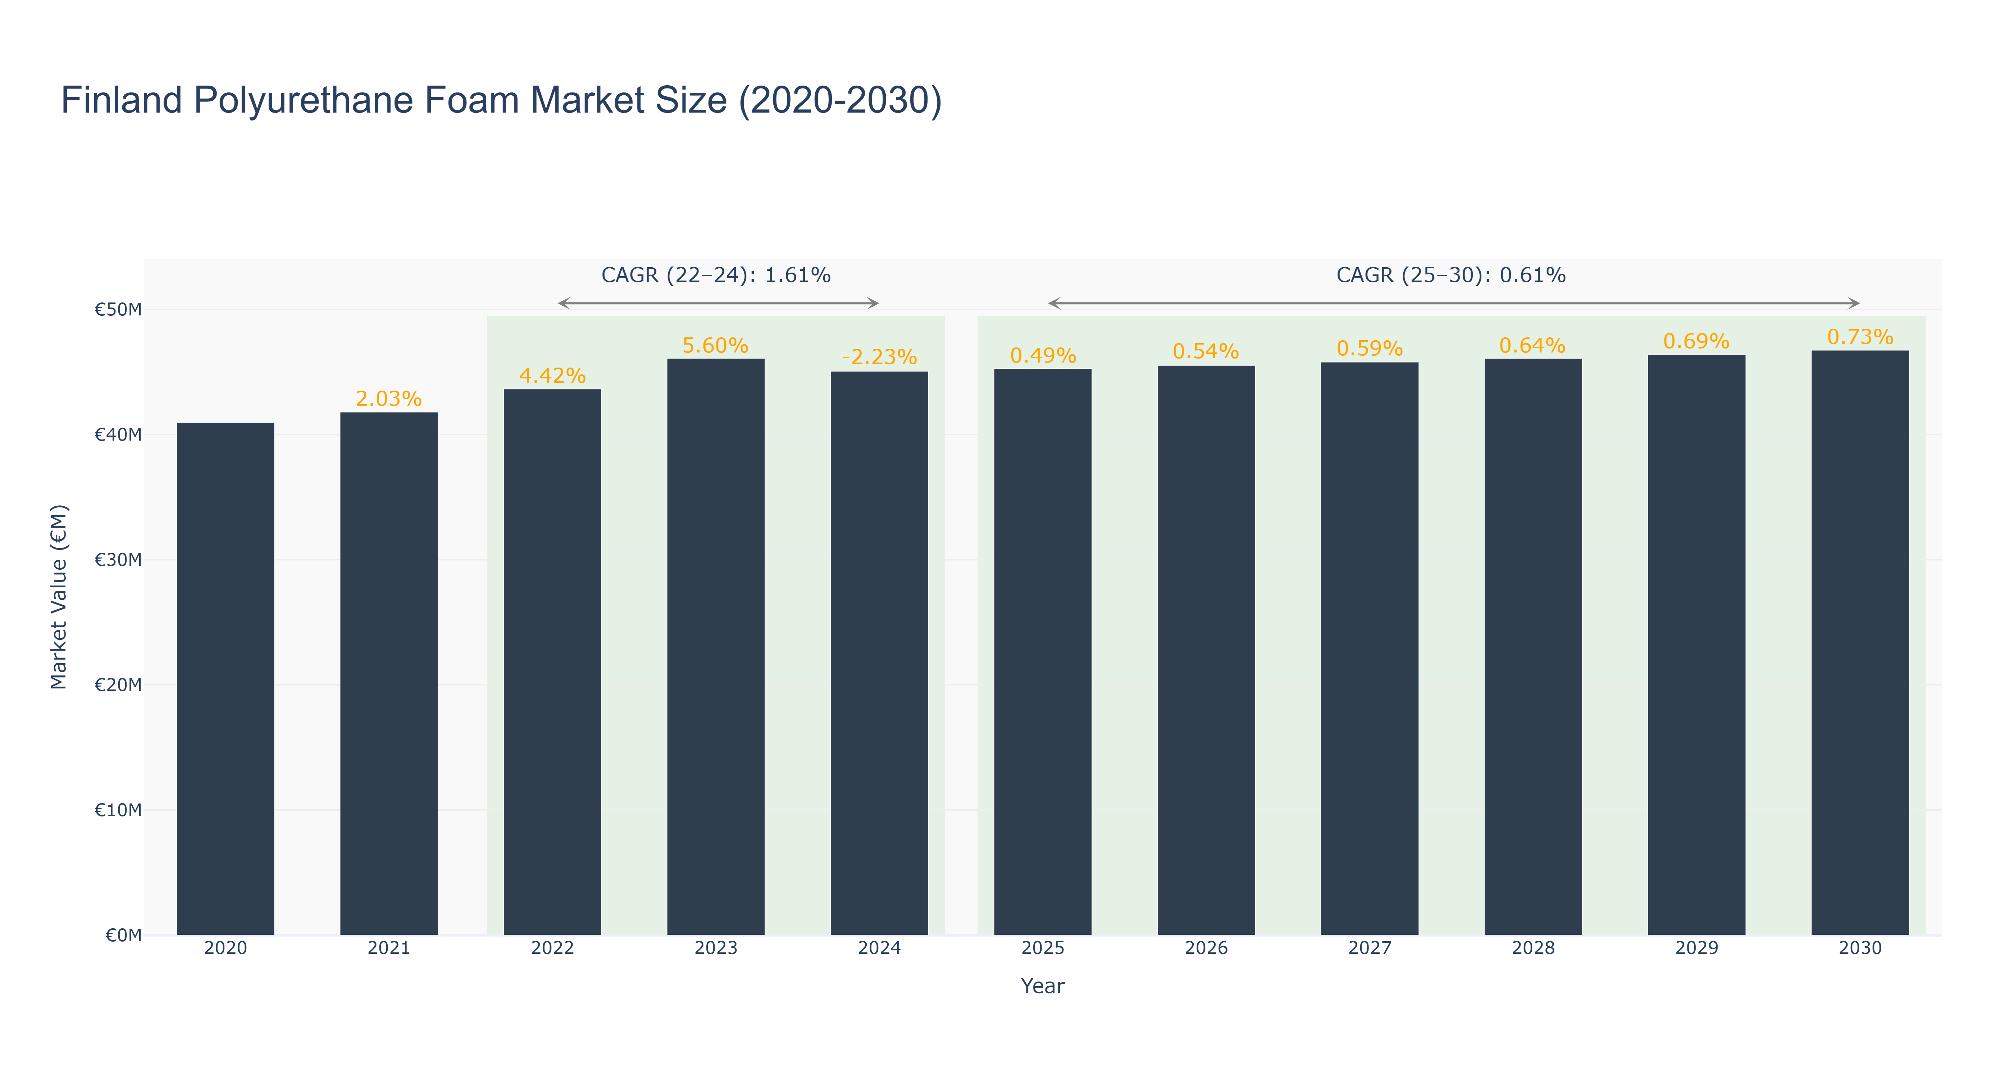Click the CAGR (25–30): 0.61% annotation
The image size is (2014, 1079).
tap(1450, 275)
